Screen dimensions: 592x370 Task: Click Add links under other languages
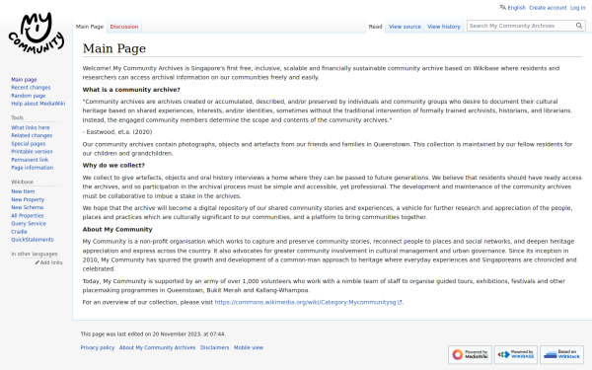click(x=51, y=262)
